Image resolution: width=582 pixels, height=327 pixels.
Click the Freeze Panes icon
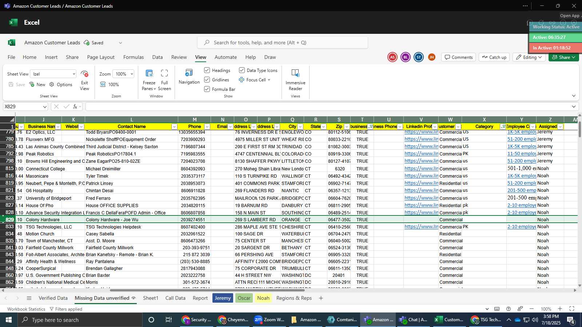point(149,73)
